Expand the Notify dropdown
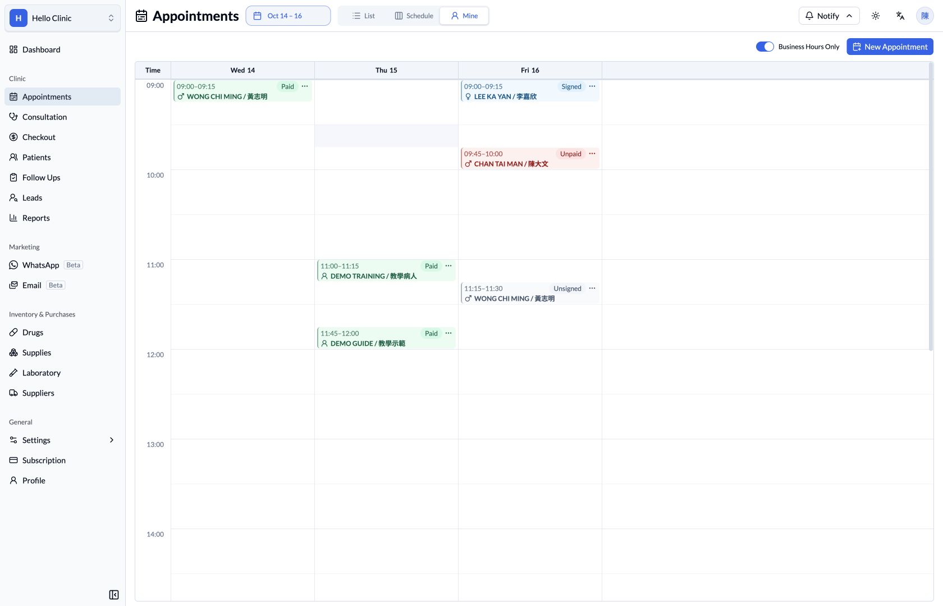The width and height of the screenshot is (943, 606). 829,16
